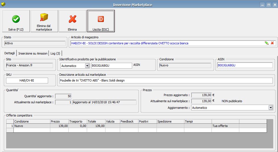
Task: Switch to the Dettagli tab
Action: click(x=9, y=53)
